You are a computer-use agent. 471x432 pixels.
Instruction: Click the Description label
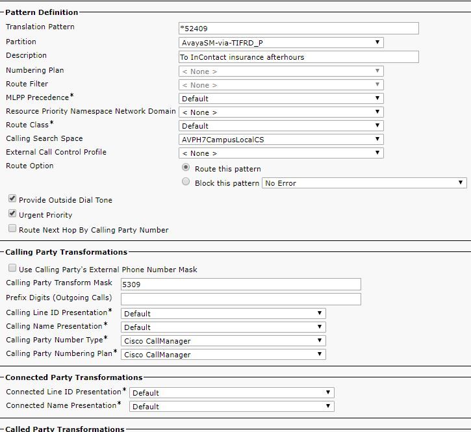27,55
